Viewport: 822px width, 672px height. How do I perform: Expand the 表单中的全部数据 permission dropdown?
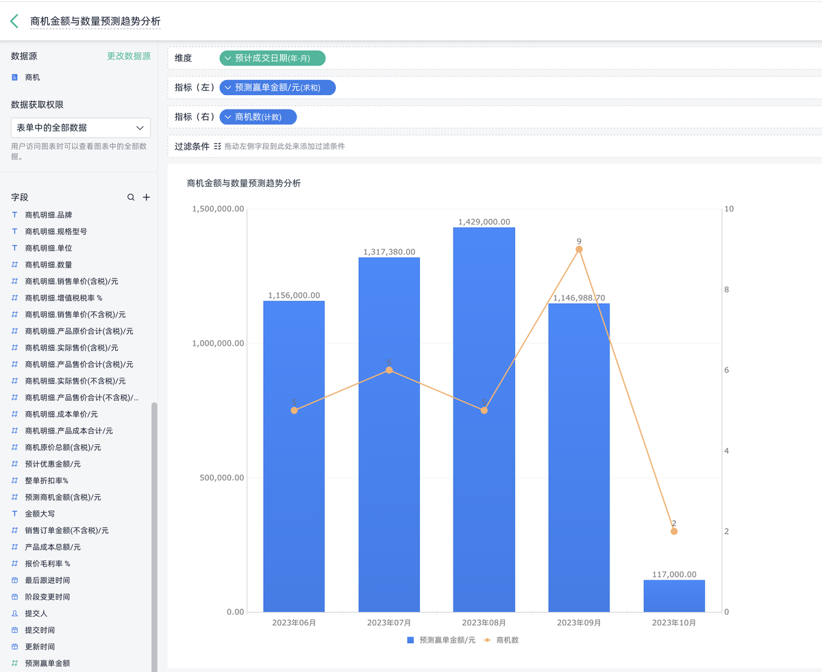click(79, 127)
